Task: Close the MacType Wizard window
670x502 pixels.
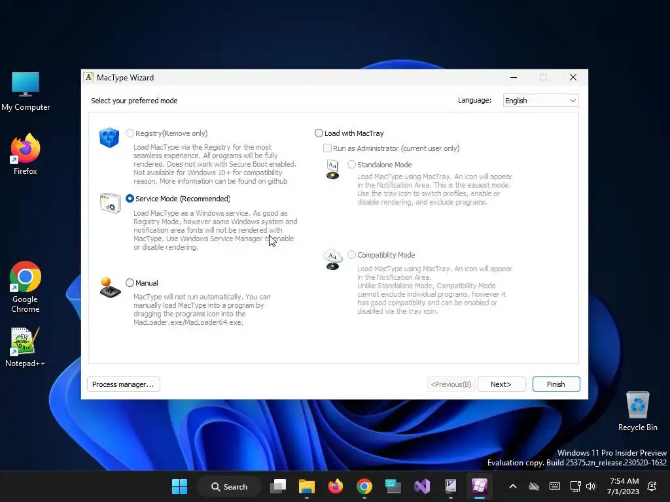Action: click(x=573, y=77)
